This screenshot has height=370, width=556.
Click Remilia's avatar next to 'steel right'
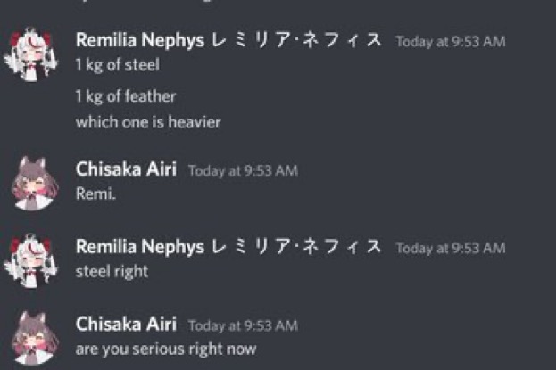31,261
